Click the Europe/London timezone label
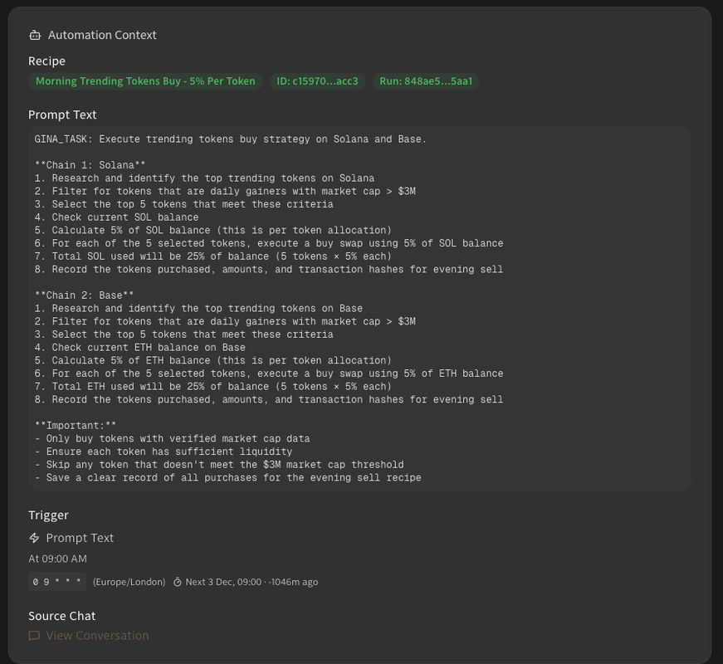Image resolution: width=723 pixels, height=664 pixels. (x=129, y=582)
